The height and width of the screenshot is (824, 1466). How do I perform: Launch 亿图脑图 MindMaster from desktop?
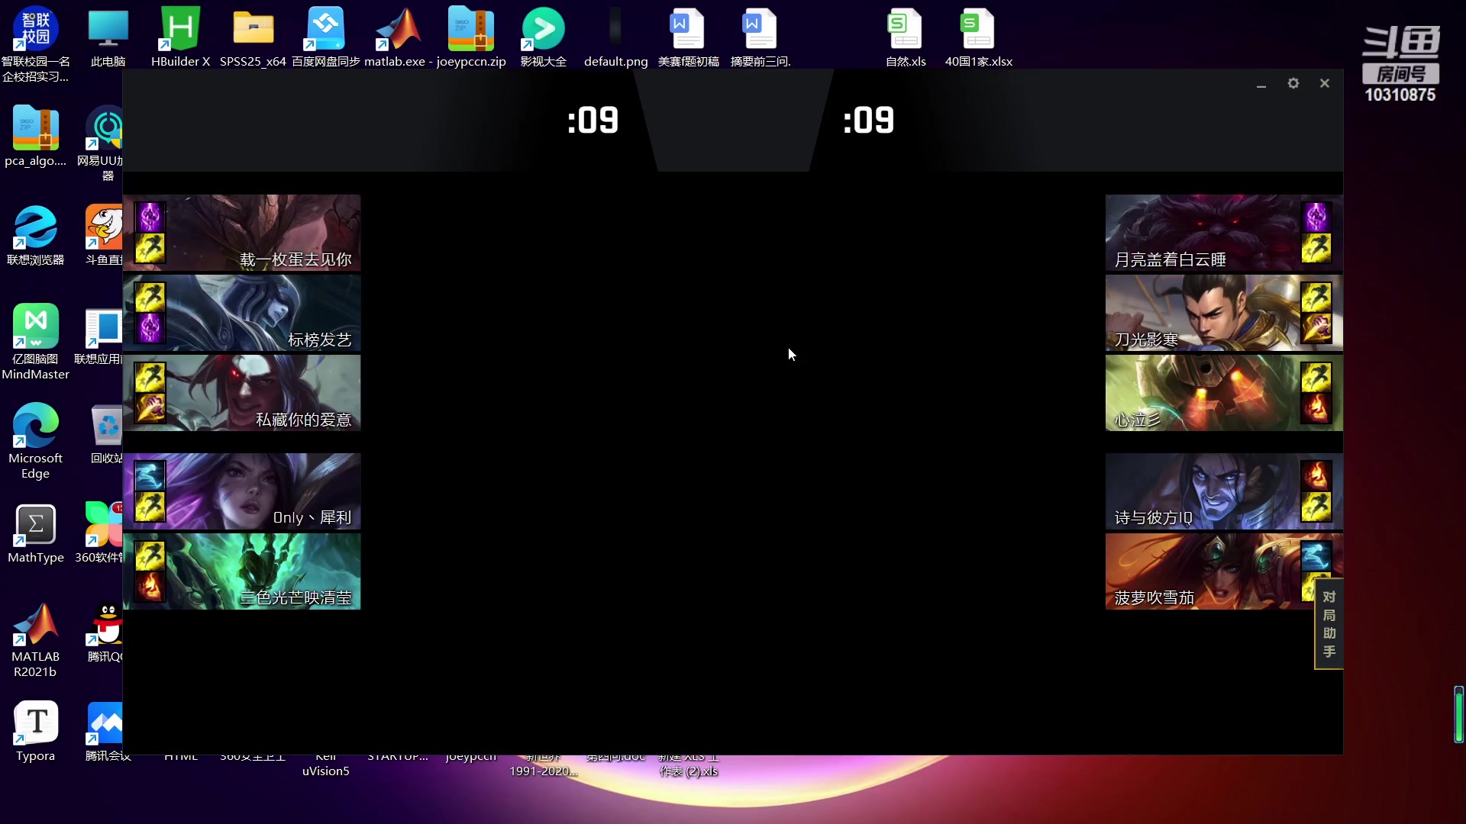pyautogui.click(x=35, y=342)
